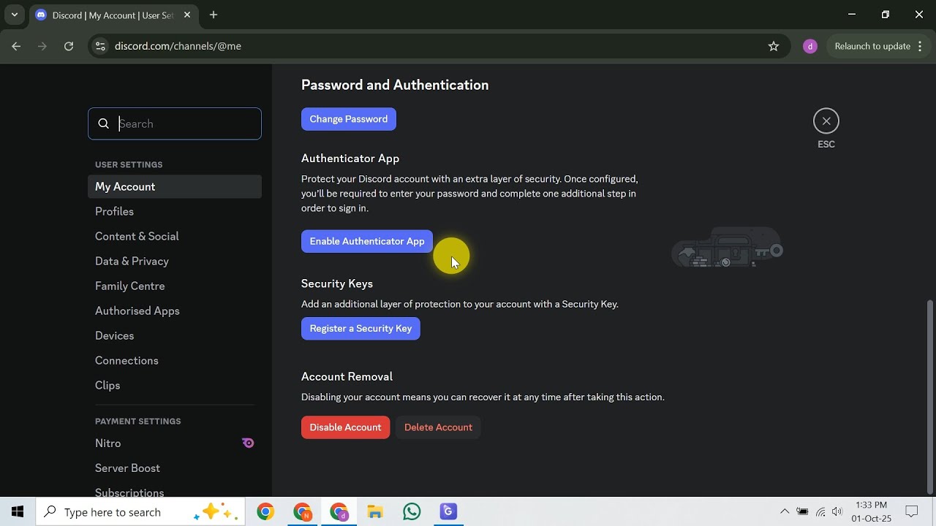Focus the settings Search field
Viewport: 936px width, 526px height.
pyautogui.click(x=175, y=123)
